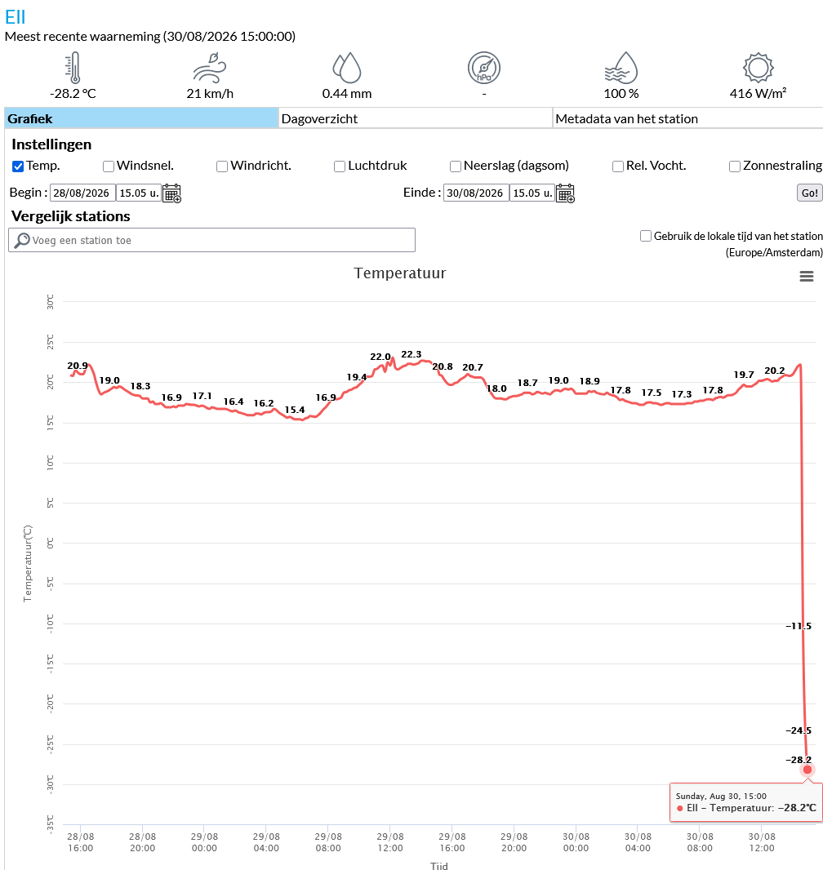The width and height of the screenshot is (823, 870).
Task: Tick the Luchtdruk checkbox
Action: point(340,166)
